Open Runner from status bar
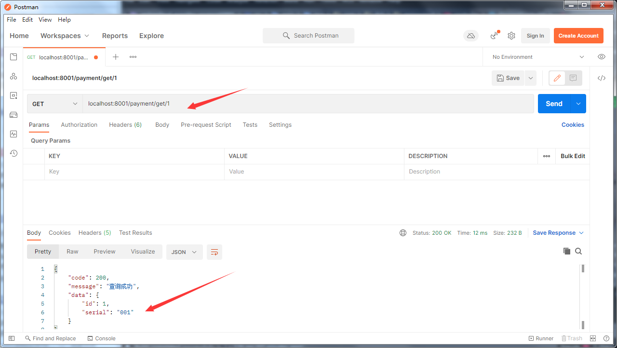This screenshot has width=617, height=348. (x=541, y=338)
